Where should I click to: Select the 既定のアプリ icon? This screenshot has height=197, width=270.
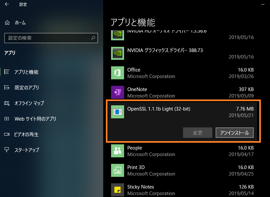7,87
